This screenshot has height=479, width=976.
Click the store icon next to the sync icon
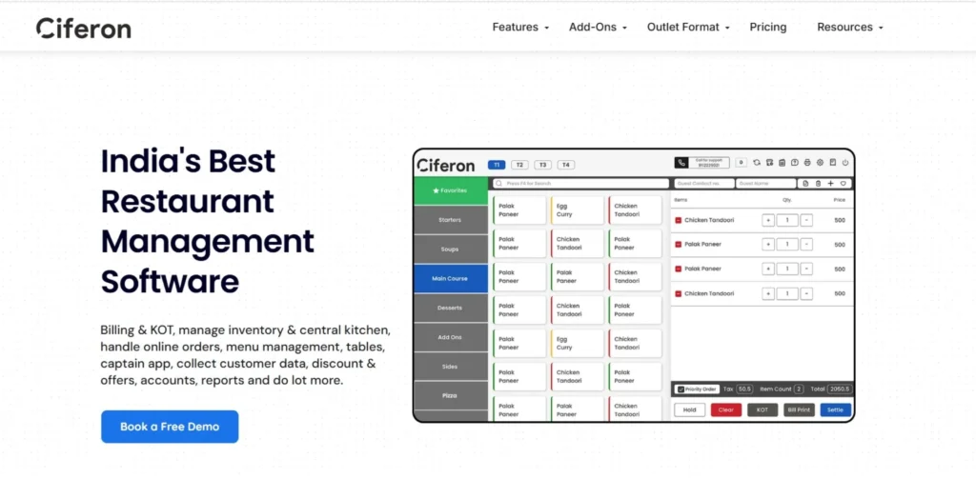[769, 163]
